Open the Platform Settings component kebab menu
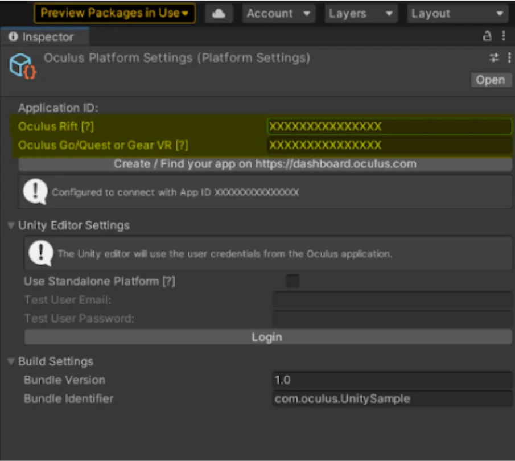This screenshot has height=461, width=515. coord(509,58)
